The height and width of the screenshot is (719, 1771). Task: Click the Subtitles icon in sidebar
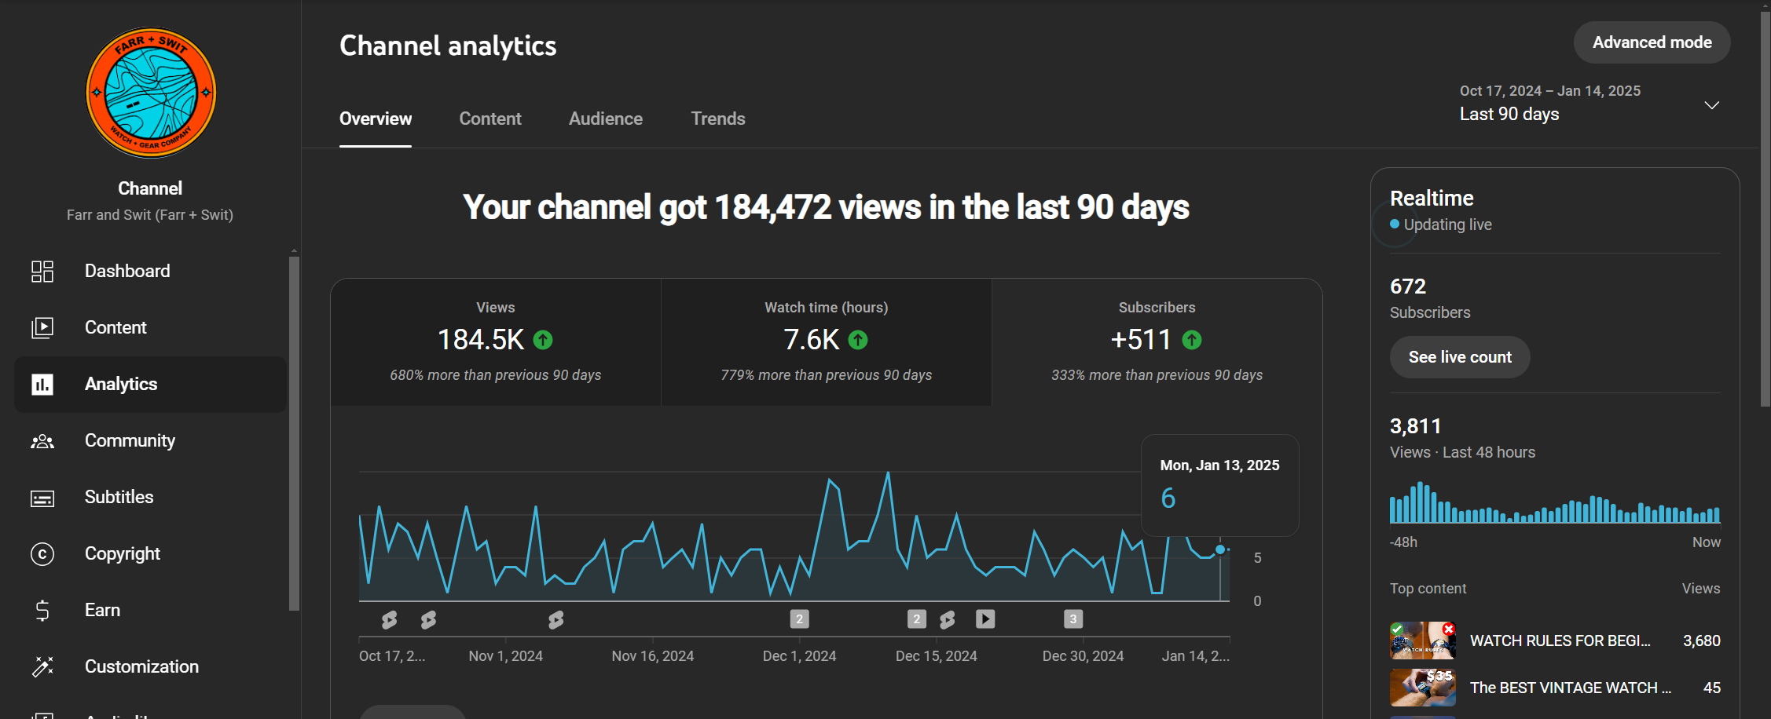click(42, 498)
